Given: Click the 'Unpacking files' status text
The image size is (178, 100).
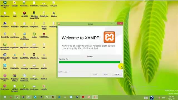Looking at the screenshot, I should pyautogui.click(x=63, y=59).
